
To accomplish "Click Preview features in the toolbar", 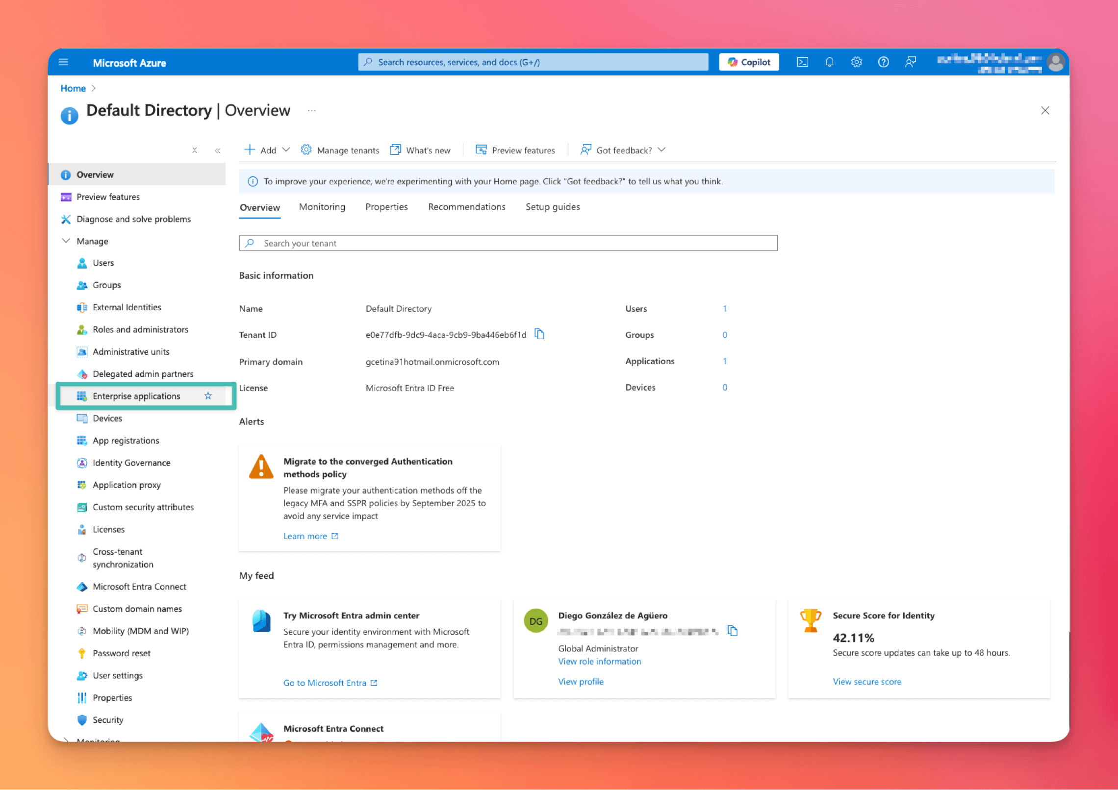I will point(515,150).
